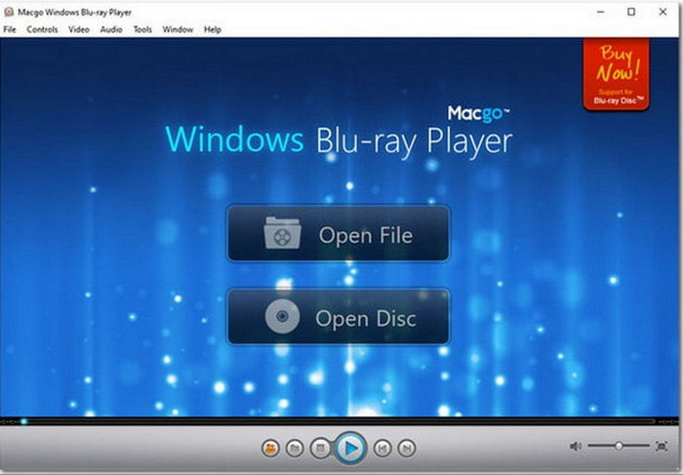Open the Controls menu

pyautogui.click(x=42, y=29)
